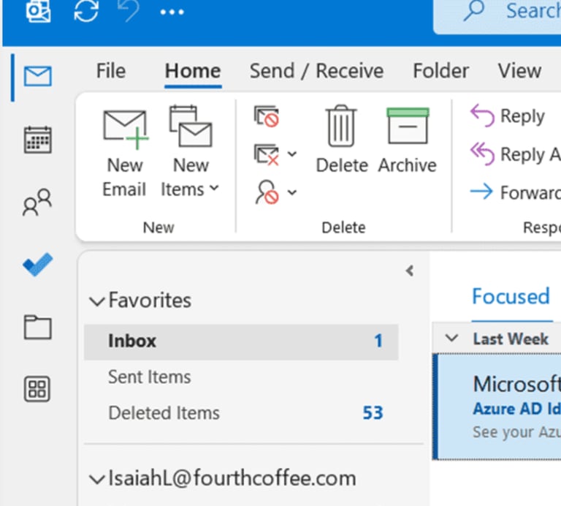
Task: Select Inbox in Favorites
Action: coord(241,341)
